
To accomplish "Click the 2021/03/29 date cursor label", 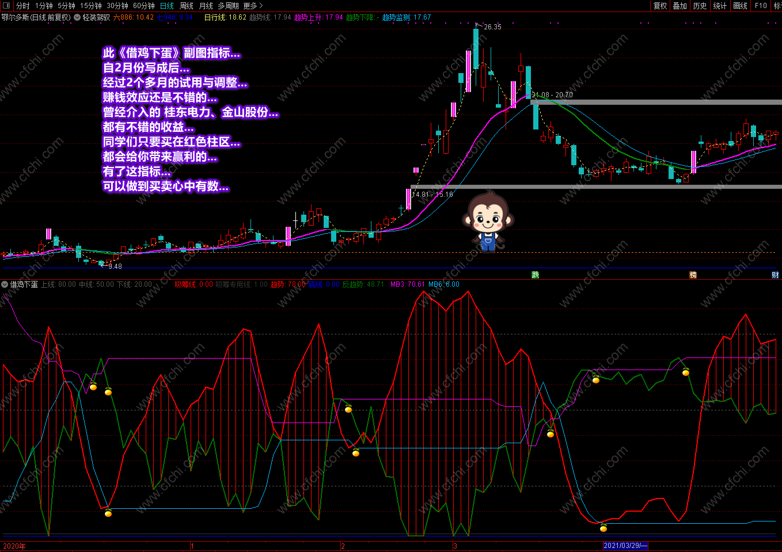I will point(625,546).
